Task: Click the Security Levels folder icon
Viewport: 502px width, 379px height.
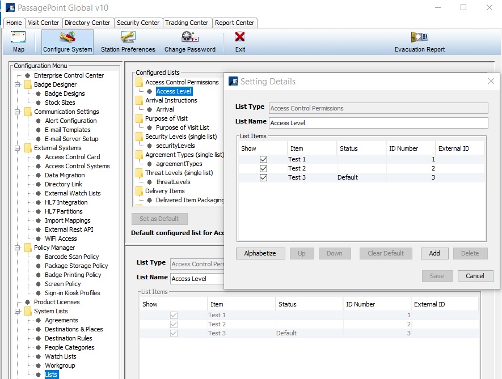Action: (x=139, y=137)
